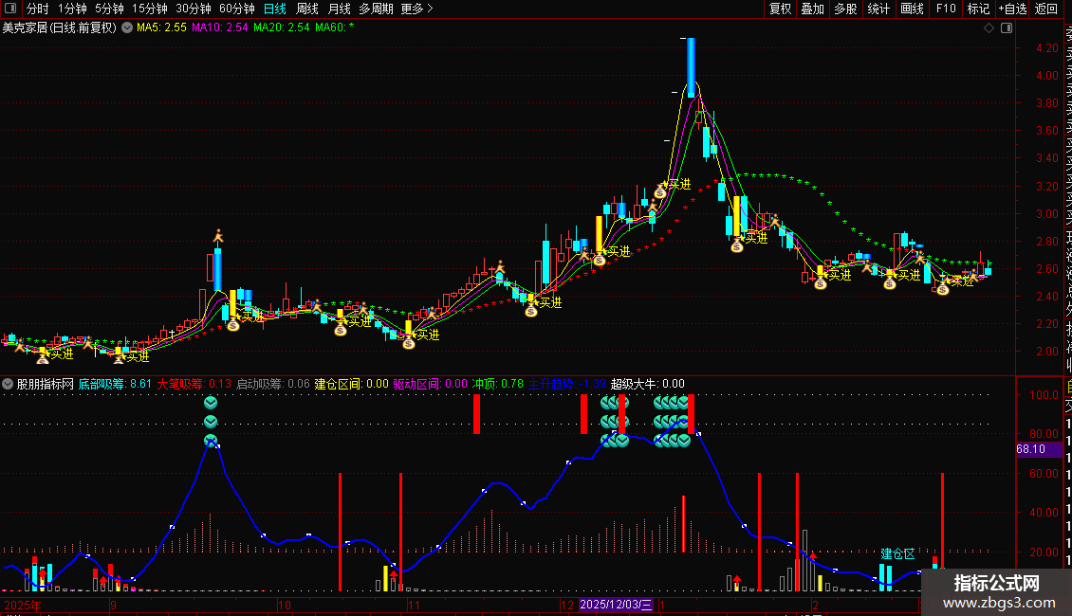This screenshot has height=616, width=1072.
Task: Click the 2025/12/03 date marker on timeline
Action: point(616,605)
